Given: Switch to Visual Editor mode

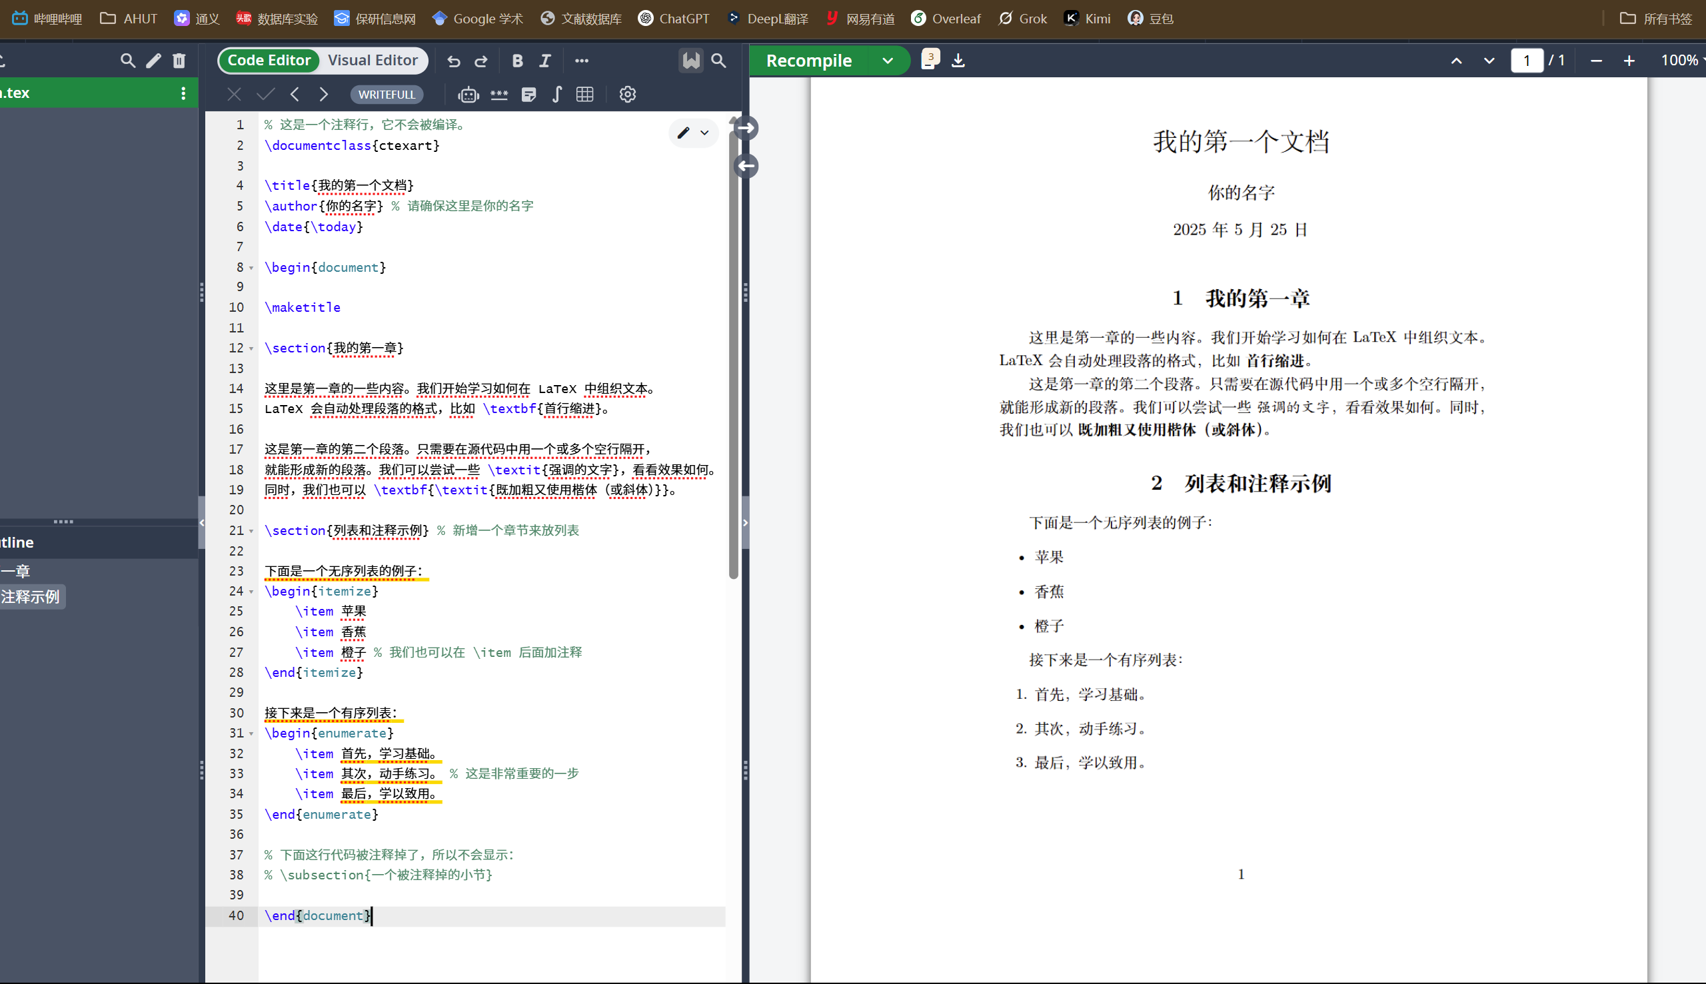Looking at the screenshot, I should point(373,60).
